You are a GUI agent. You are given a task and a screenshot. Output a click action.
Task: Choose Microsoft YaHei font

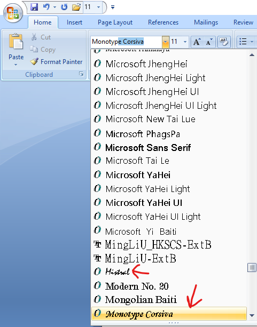tap(169, 175)
